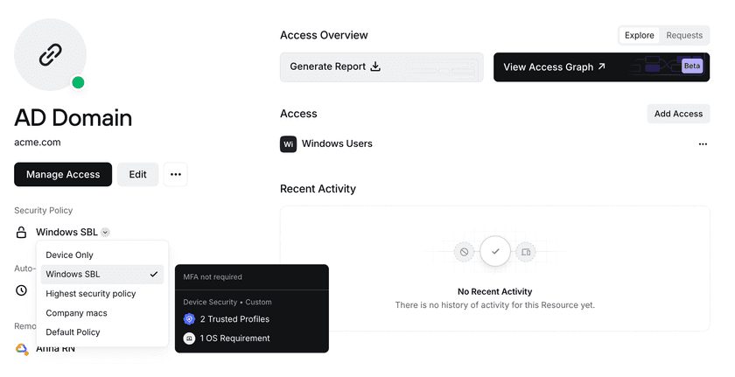The image size is (735, 377).
Task: Click the lock icon beside Security Policy
Action: [x=22, y=233]
